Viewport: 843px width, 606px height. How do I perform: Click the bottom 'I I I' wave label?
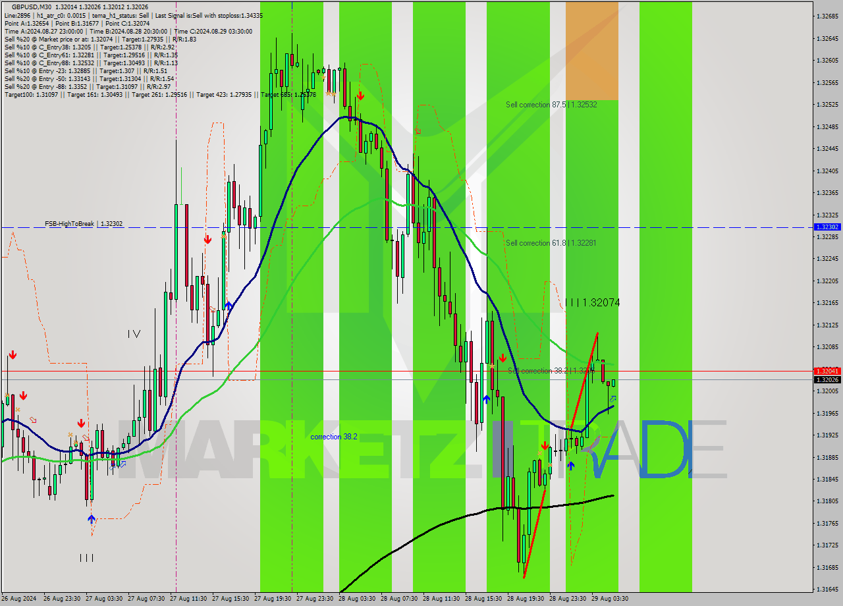point(86,558)
